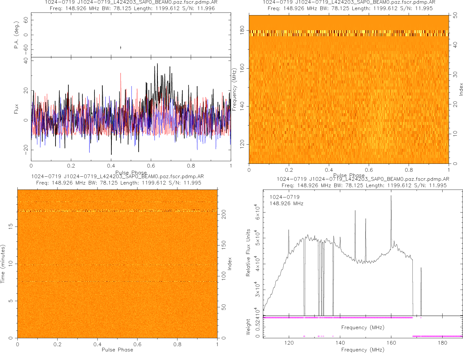Screen dimensions: 463x353
Task: Click the "Relative Flux Units" axis label
Action: pyautogui.click(x=248, y=252)
